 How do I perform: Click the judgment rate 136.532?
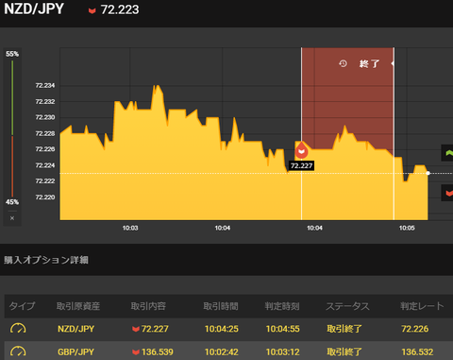click(417, 351)
